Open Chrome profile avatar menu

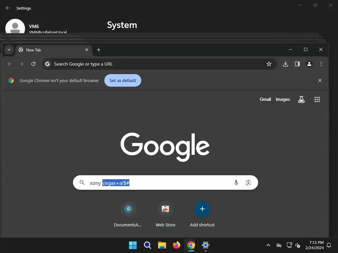point(309,64)
